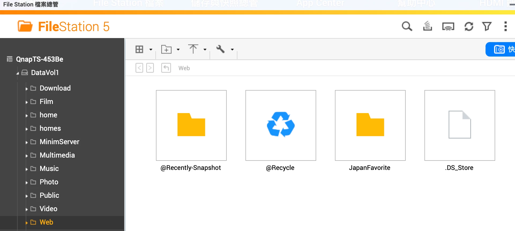The height and width of the screenshot is (231, 515).
Task: Click the upload arrow icon
Action: (x=193, y=49)
